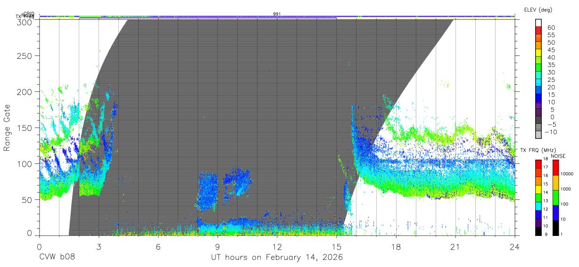Click the white top segment of the ELEV color bar
579x267 pixels.
click(538, 23)
